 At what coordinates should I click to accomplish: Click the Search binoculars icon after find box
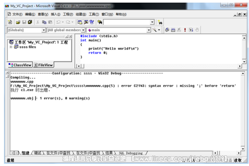tap(160, 23)
